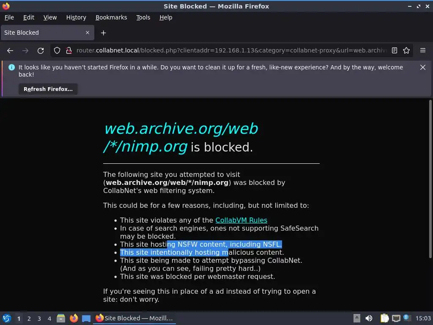Reload the blocked page
Screen dimensions: 433x325
(41, 51)
